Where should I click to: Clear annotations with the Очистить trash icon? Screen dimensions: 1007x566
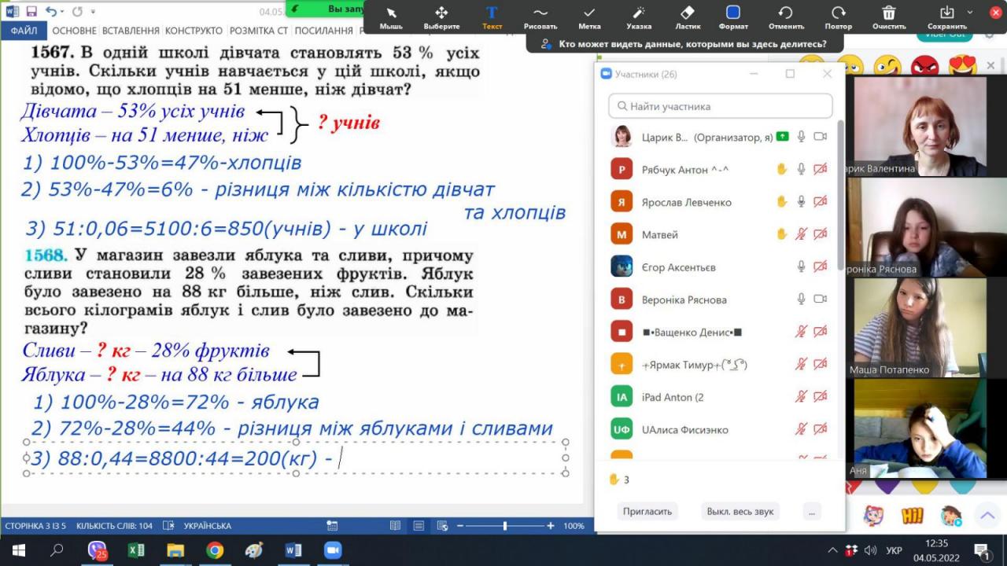coord(888,17)
